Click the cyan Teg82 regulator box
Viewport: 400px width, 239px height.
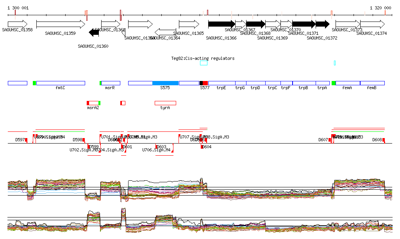(204, 63)
